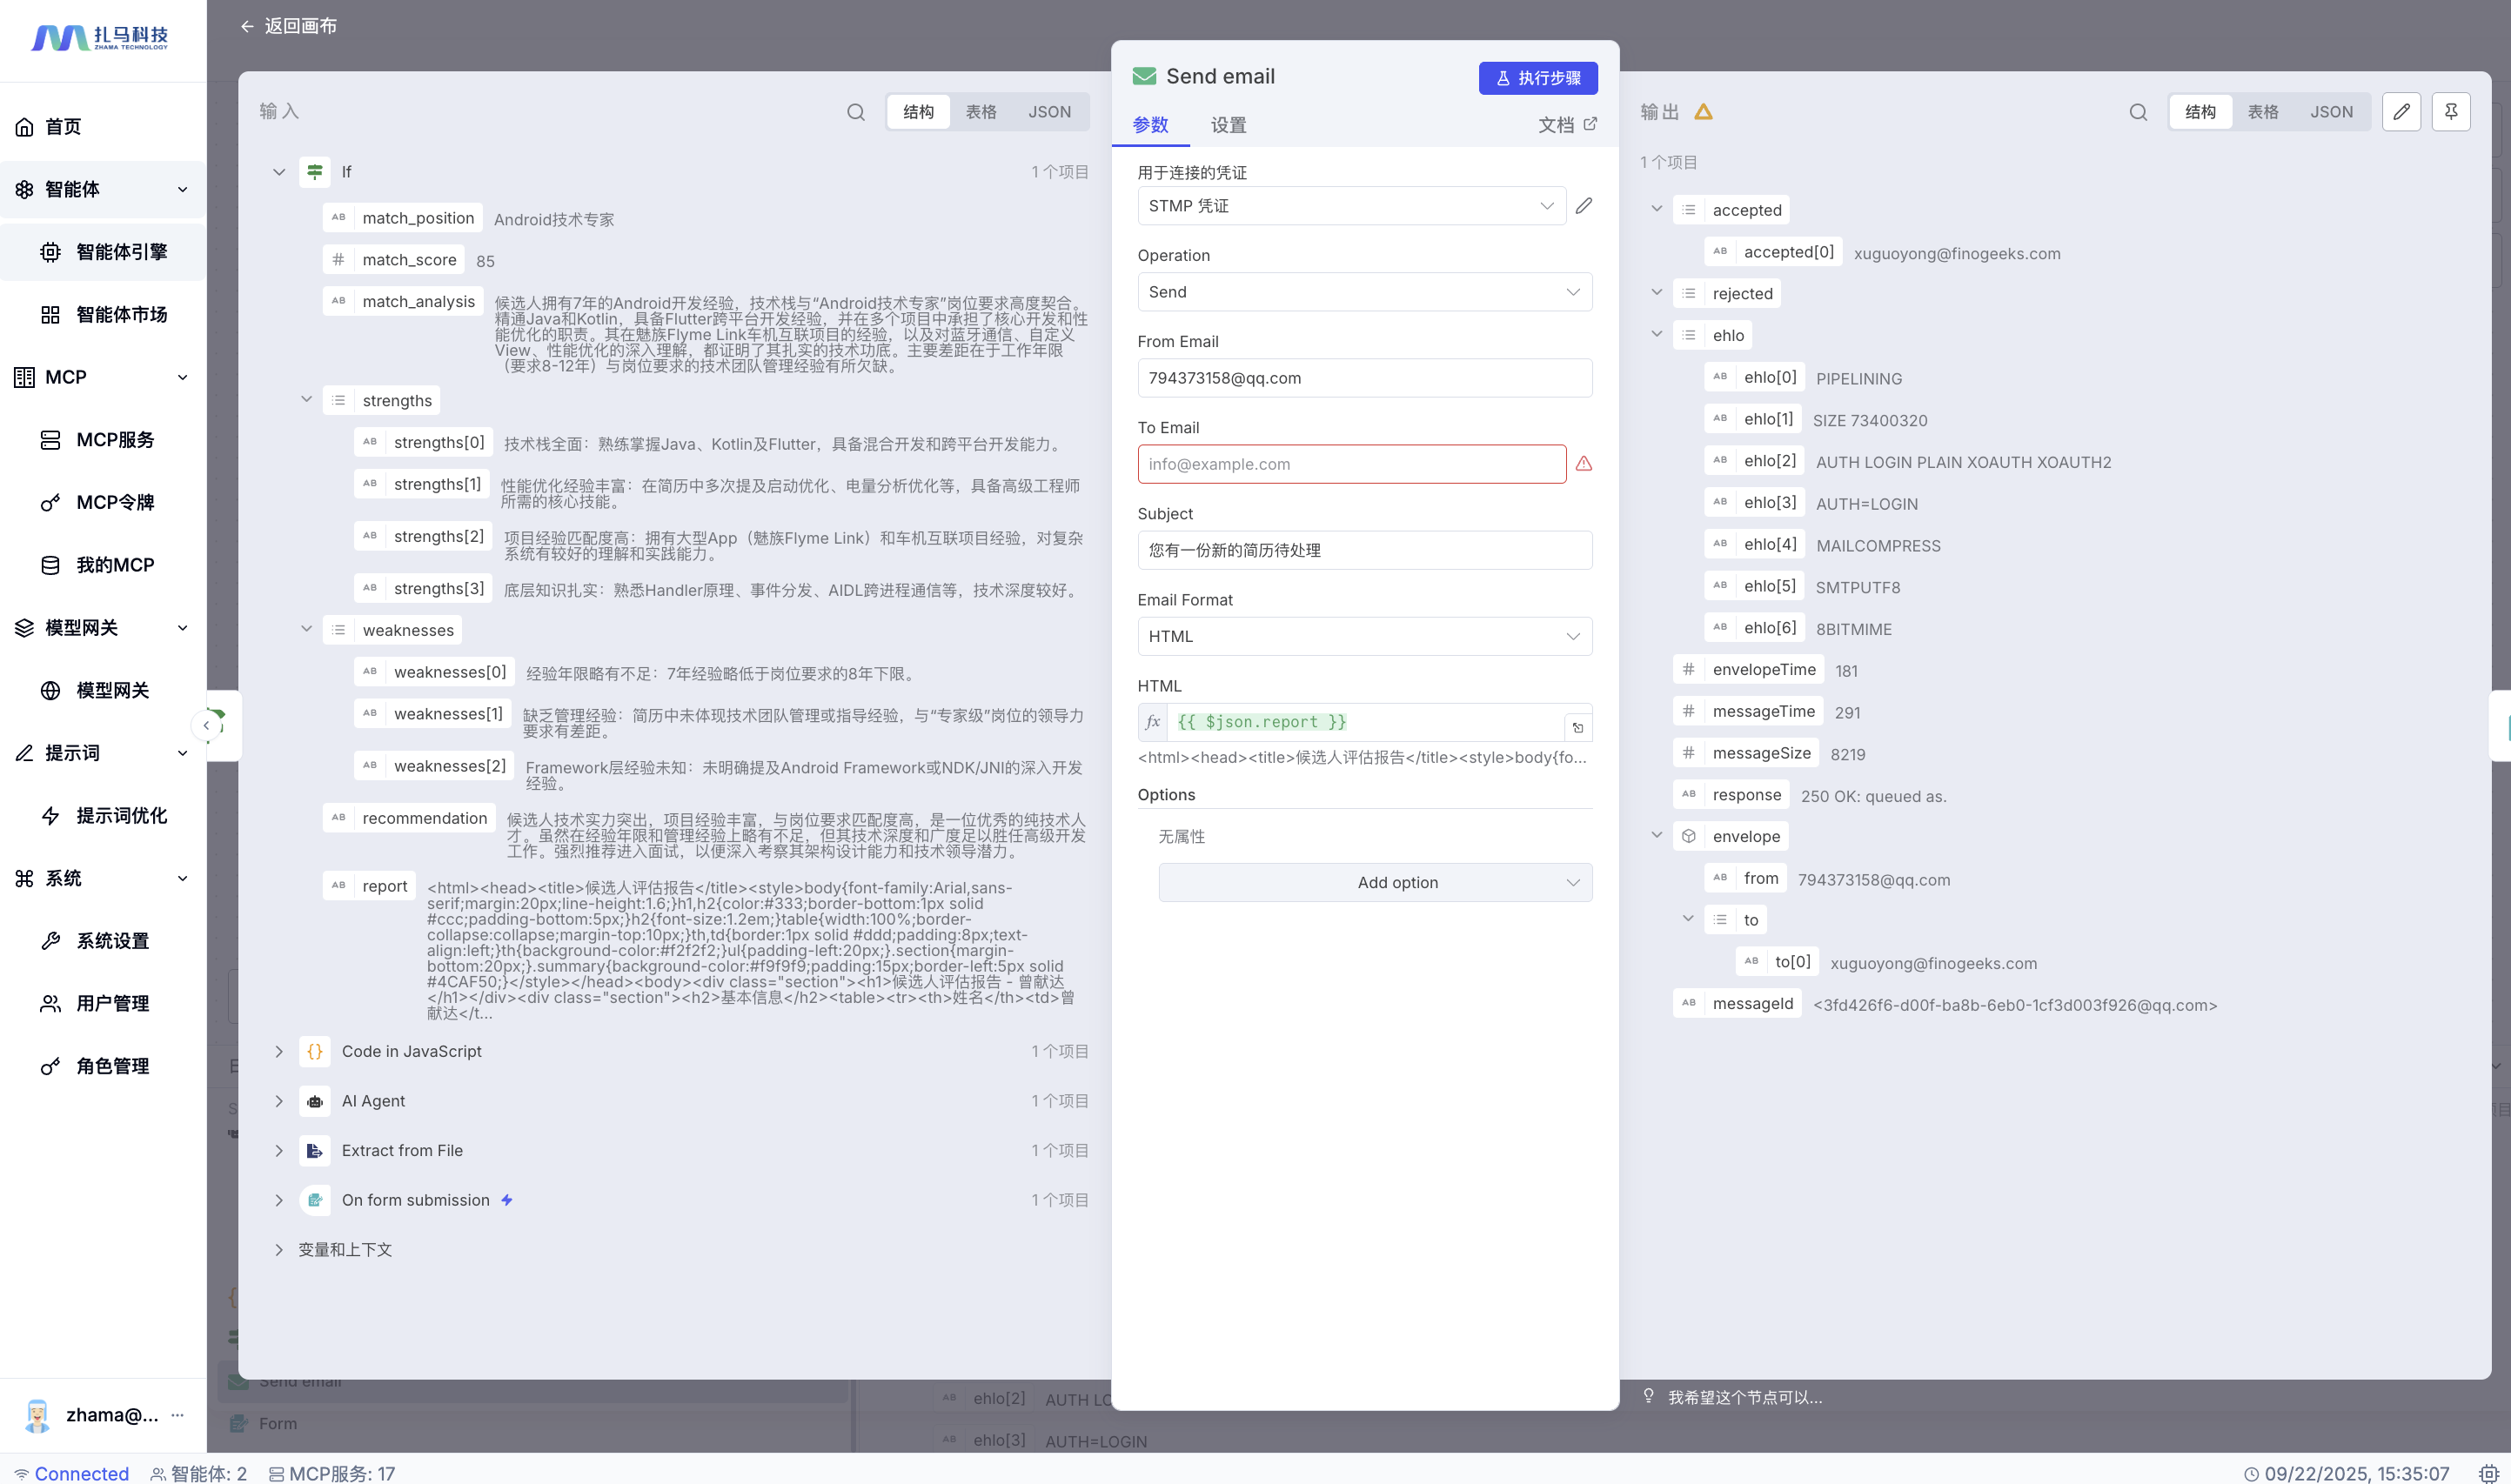The height and width of the screenshot is (1484, 2511).
Task: Switch input view to 表格
Action: point(980,112)
